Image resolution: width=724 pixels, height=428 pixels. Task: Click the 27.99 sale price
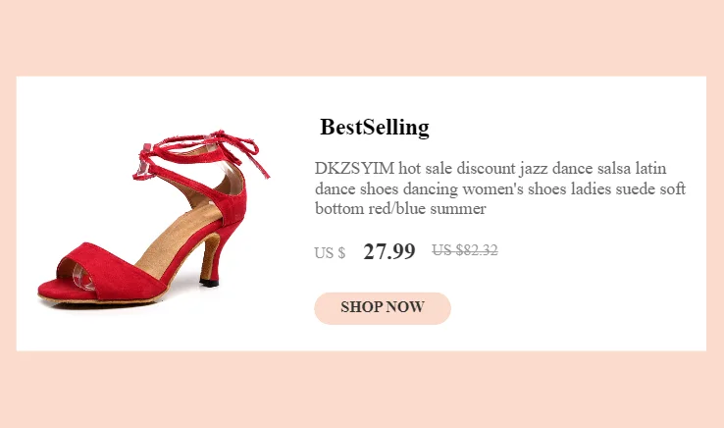pos(388,251)
